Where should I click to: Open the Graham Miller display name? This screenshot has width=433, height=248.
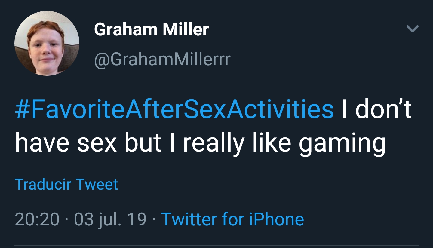(151, 29)
